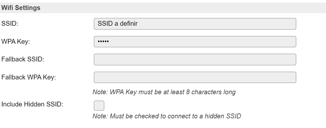Click the 'Fallback WPA Key:' label

28,78
